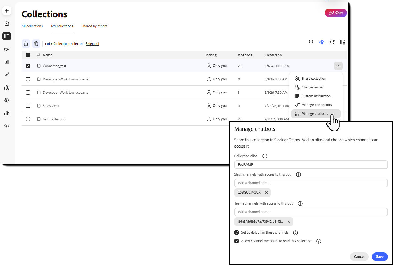Choose Manage connectors from the menu
Image resolution: width=393 pixels, height=265 pixels.
pos(316,105)
